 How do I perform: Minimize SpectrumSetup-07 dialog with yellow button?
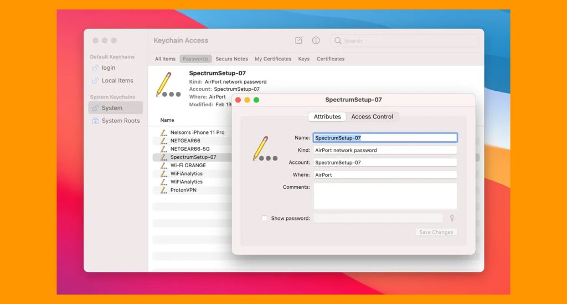[247, 100]
